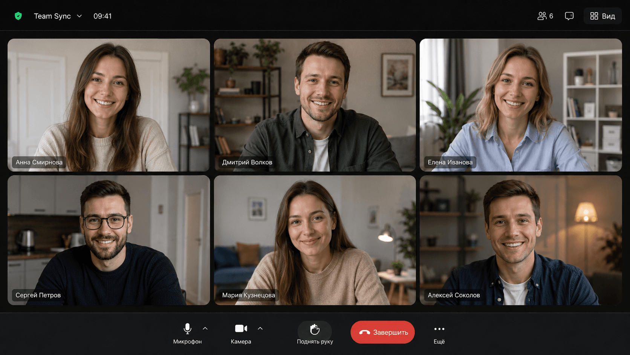The height and width of the screenshot is (355, 630).
Task: Select Мария Кузнецова video tile
Action: click(x=315, y=240)
